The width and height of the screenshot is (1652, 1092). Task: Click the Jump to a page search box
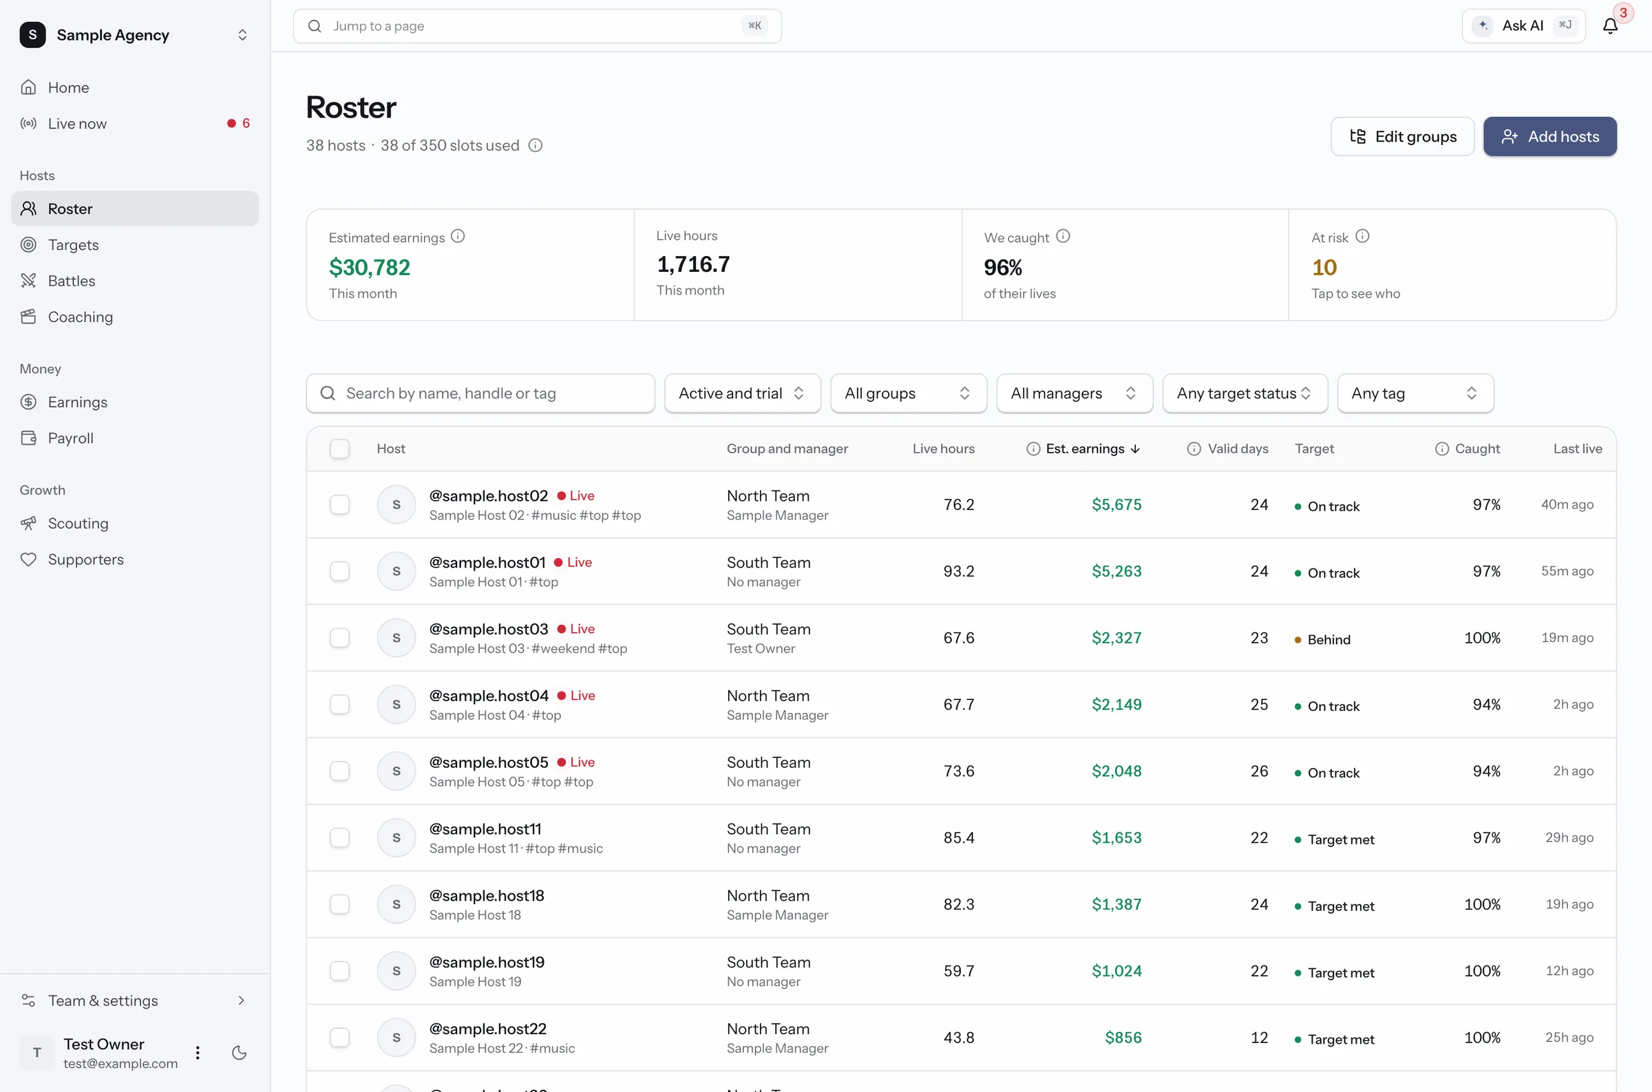tap(538, 25)
